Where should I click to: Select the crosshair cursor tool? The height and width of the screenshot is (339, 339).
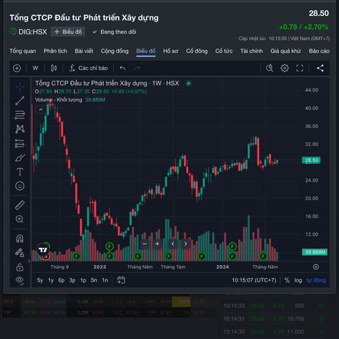tap(20, 86)
